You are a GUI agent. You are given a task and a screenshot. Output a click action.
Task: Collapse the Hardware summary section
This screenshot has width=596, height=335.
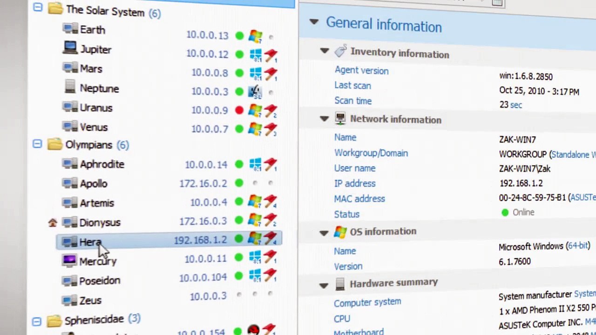click(324, 285)
